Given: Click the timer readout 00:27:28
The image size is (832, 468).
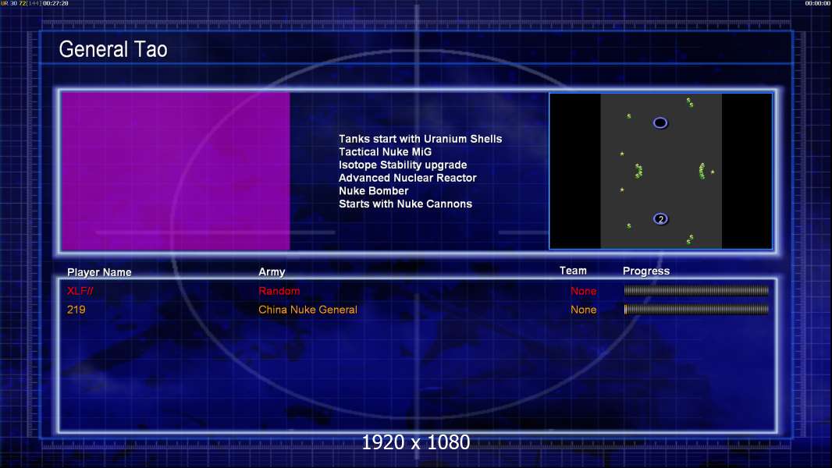Looking at the screenshot, I should coord(55,3).
